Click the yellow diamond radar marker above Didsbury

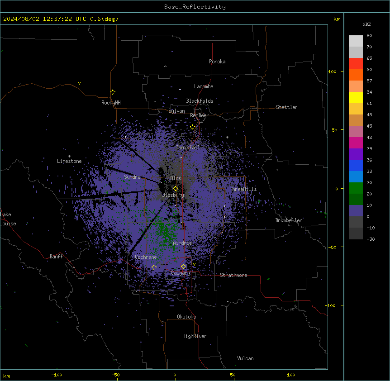pos(176,189)
